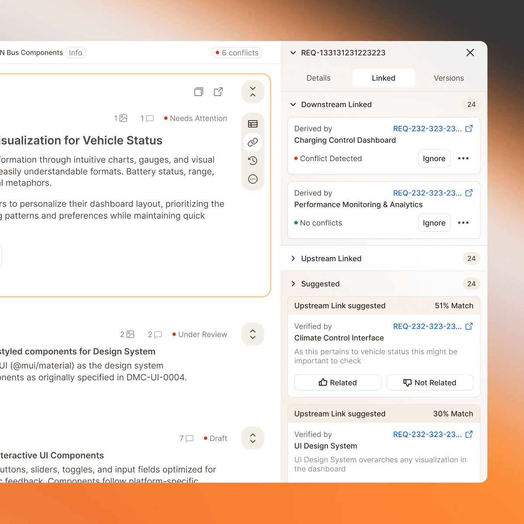524x524 pixels.
Task: Click the UI Design System title
Action: (x=326, y=446)
